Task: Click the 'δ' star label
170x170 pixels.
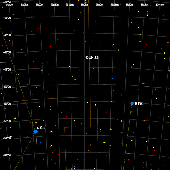Action: click(74, 167)
